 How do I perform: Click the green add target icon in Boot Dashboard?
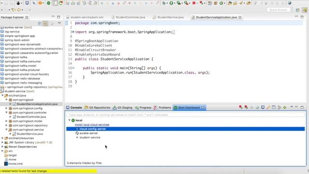tap(285, 107)
